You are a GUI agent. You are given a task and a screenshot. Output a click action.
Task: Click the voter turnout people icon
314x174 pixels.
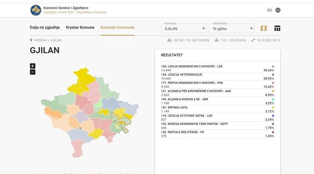(x=170, y=40)
